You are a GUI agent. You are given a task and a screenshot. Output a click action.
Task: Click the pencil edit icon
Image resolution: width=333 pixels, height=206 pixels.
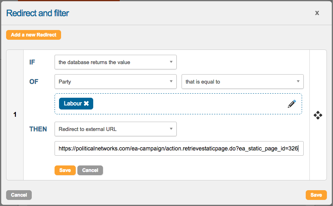(291, 104)
